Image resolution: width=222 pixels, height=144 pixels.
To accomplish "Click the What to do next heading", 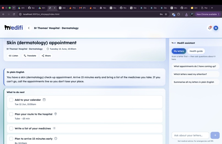I will [16, 92].
